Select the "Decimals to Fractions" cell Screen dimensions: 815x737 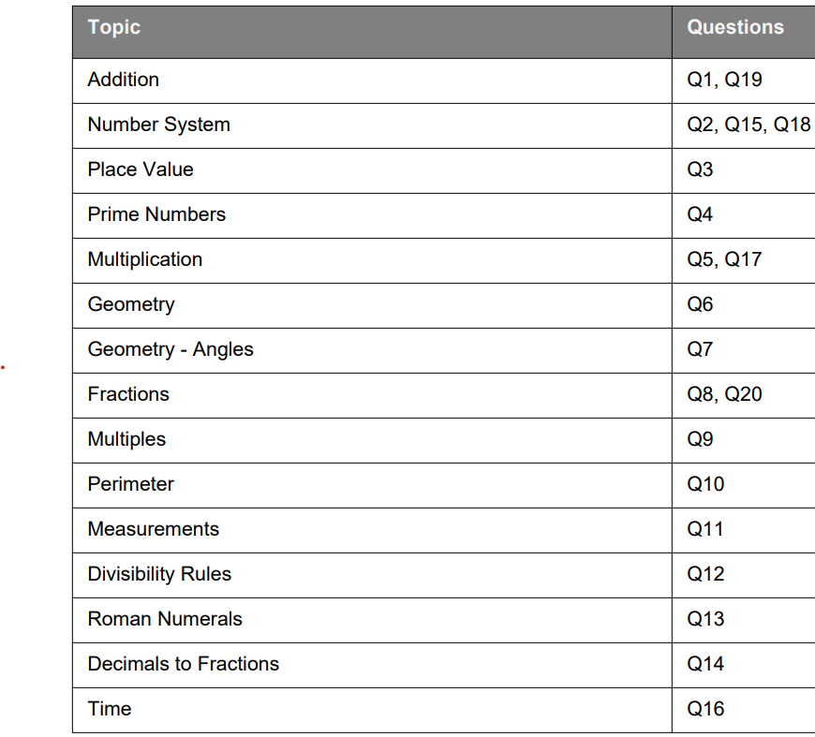184,664
